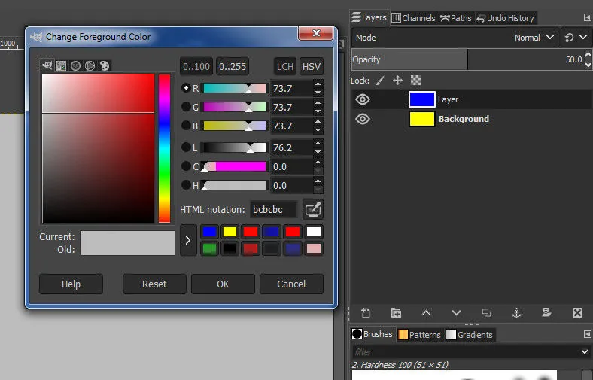Viewport: 593px width, 380px height.
Task: Click the merge down layer icon
Action: coord(546,313)
